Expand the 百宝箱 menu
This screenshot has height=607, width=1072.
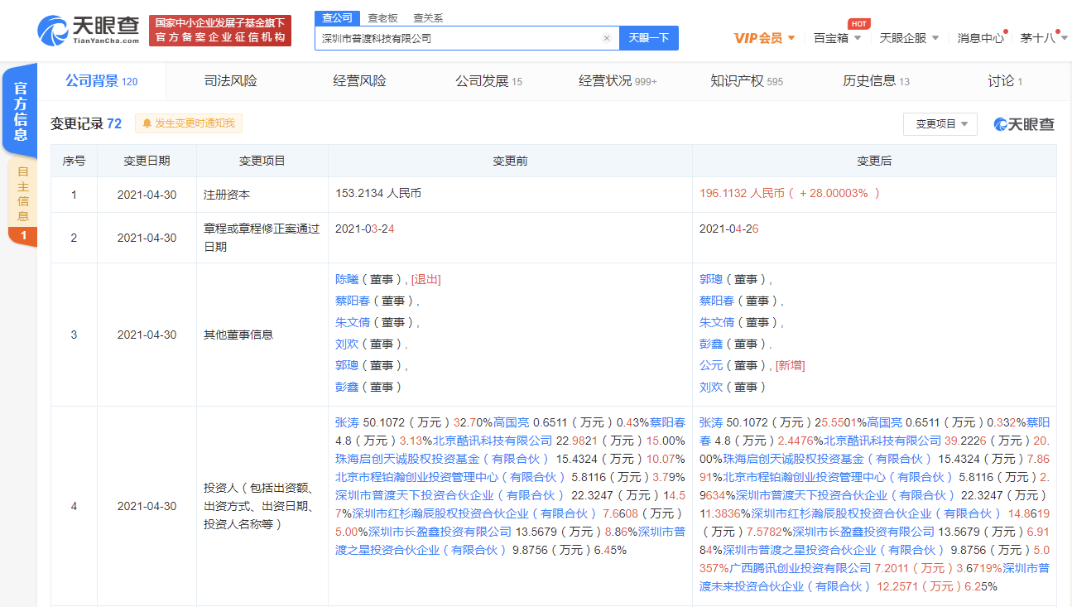838,38
